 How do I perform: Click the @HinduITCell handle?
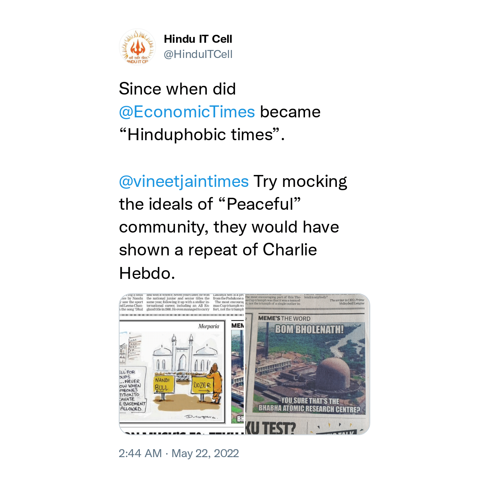198,54
